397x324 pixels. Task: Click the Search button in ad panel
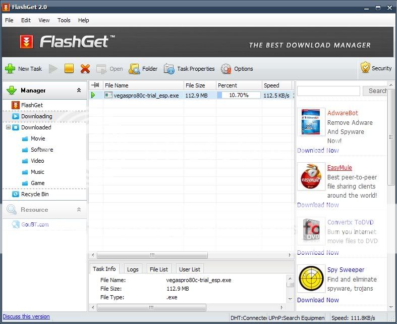(375, 91)
